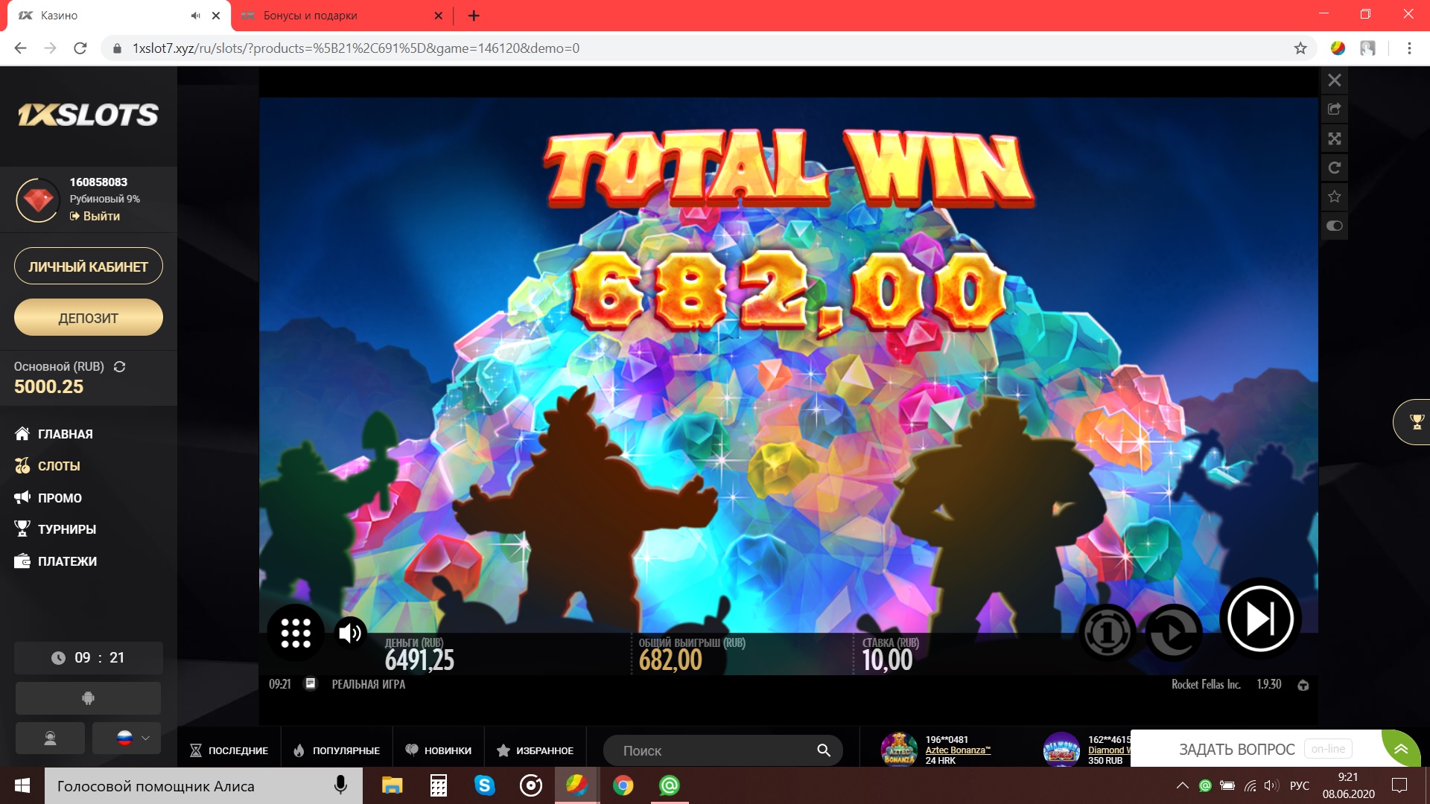Expand the Задать вопрос chat panel
1430x804 pixels.
pos(1401,749)
